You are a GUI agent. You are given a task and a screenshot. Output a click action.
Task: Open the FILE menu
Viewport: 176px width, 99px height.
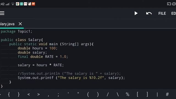pyautogui.click(x=162, y=13)
